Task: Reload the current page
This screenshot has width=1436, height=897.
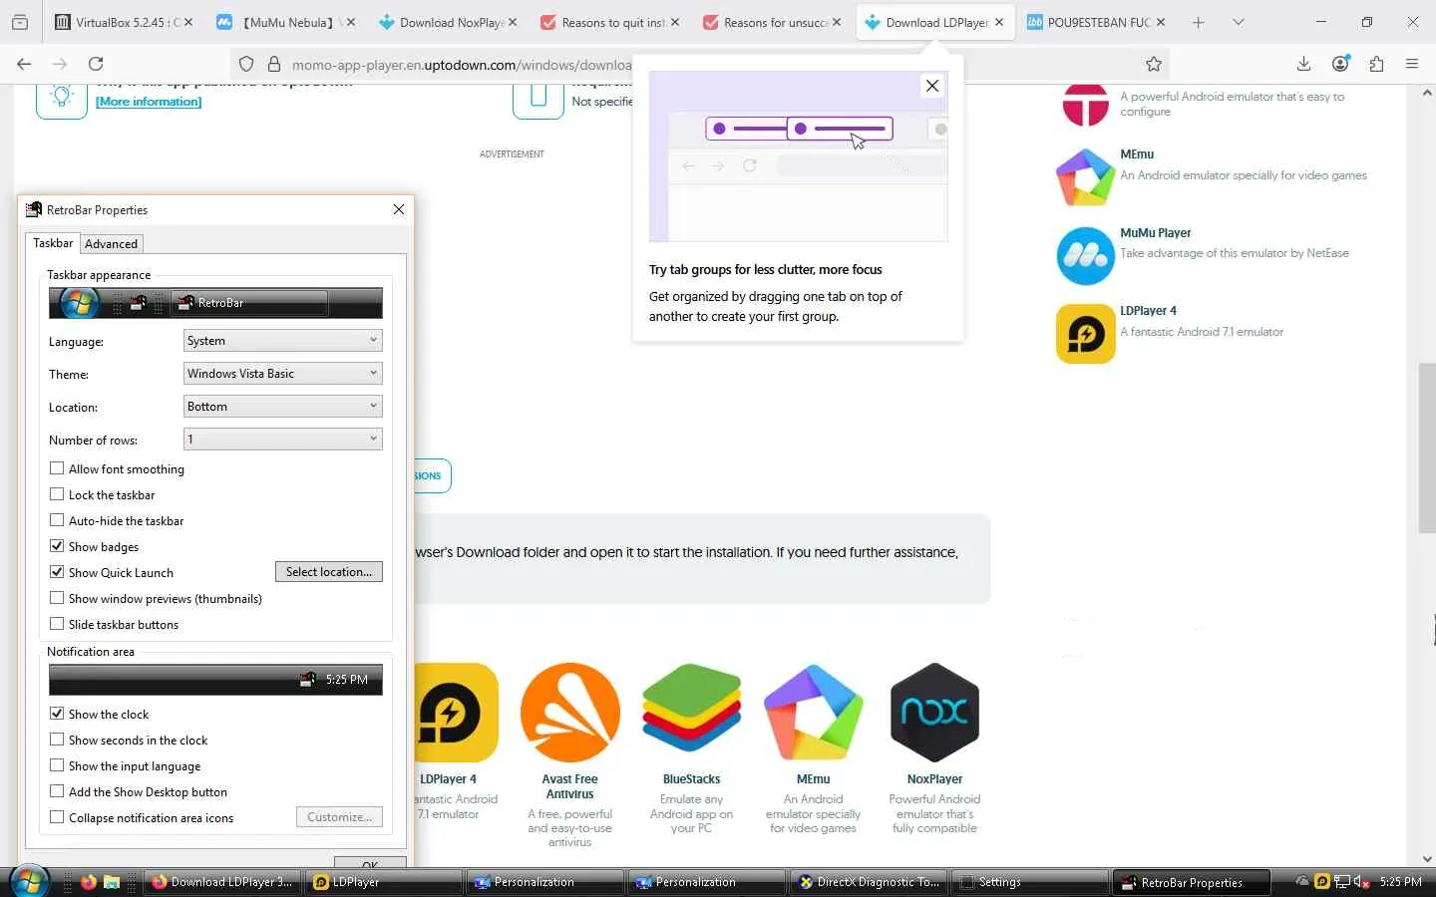Action: click(96, 64)
